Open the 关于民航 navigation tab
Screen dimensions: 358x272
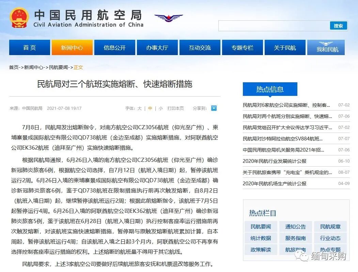(285, 47)
